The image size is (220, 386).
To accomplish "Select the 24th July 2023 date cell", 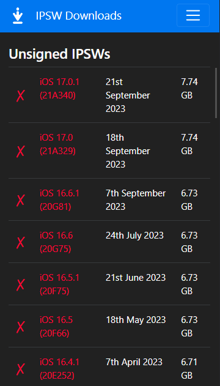I will click(134, 236).
